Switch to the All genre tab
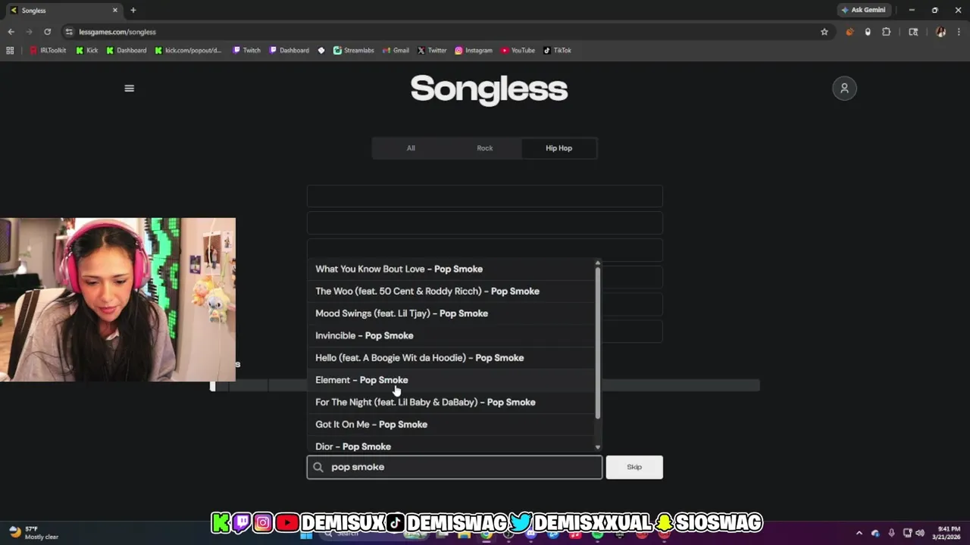Viewport: 970px width, 545px height. (x=411, y=148)
